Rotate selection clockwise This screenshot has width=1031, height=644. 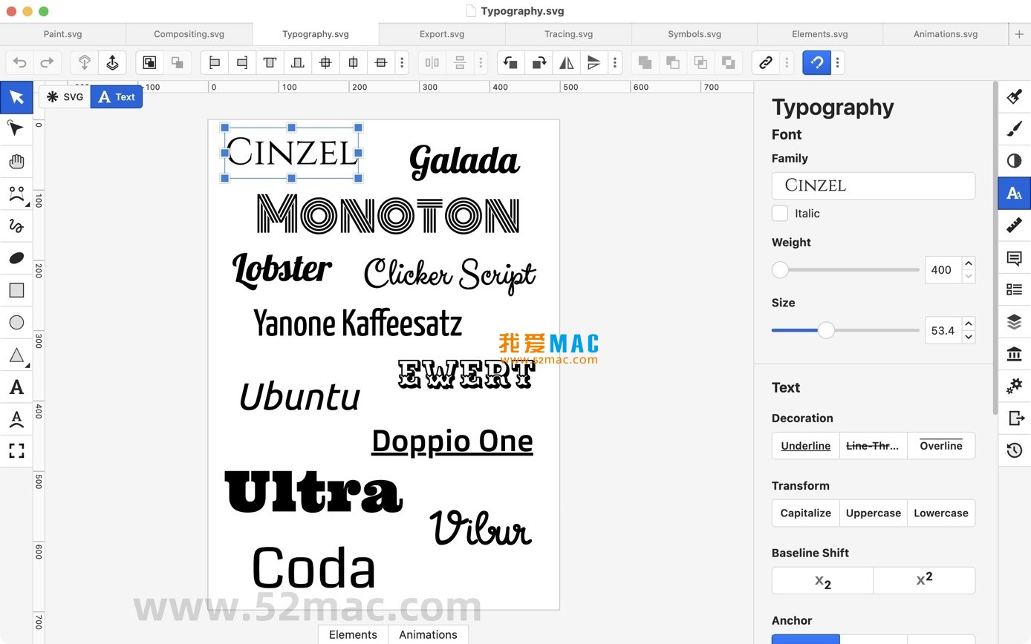[x=539, y=63]
